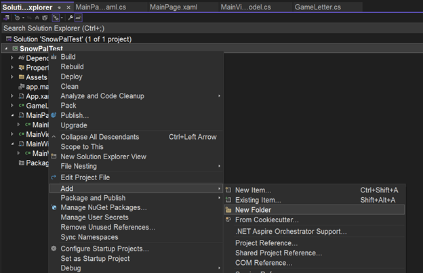Image resolution: width=423 pixels, height=273 pixels.
Task: Open the Pending Changes Filter dropdown arrow
Action: [x=23, y=18]
